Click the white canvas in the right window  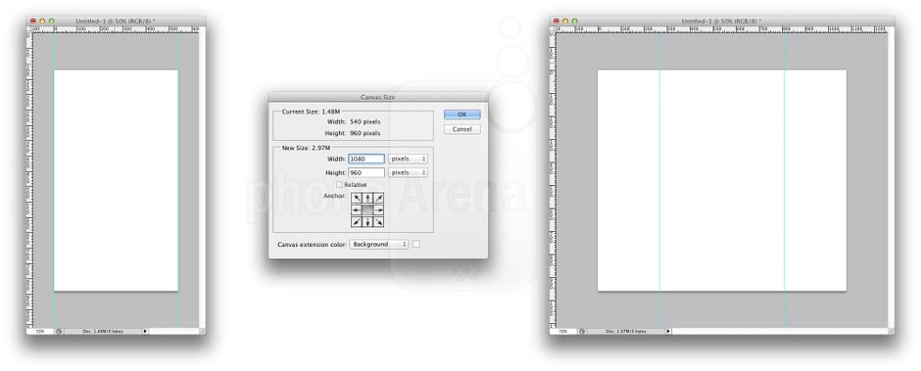tap(722, 180)
